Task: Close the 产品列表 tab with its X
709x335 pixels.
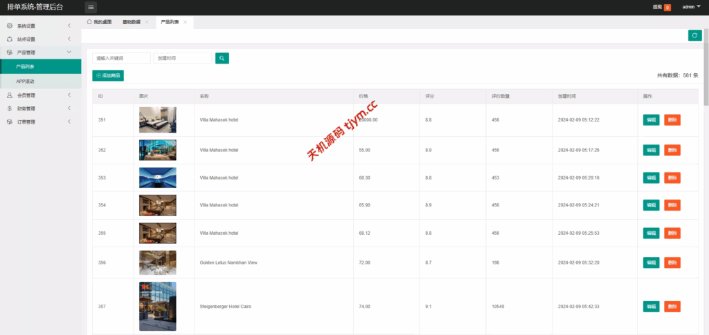Action: [186, 22]
